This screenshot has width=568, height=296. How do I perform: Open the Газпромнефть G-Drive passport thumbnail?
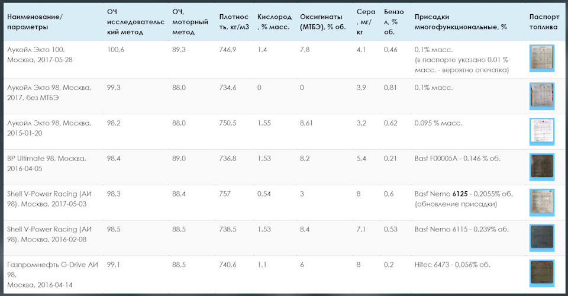542,274
